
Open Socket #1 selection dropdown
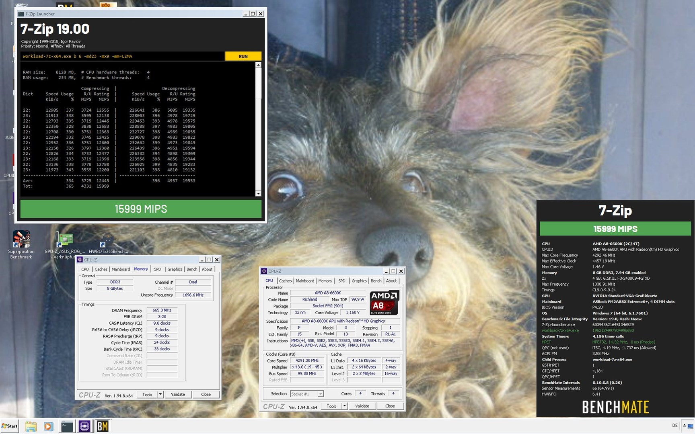[x=306, y=394]
